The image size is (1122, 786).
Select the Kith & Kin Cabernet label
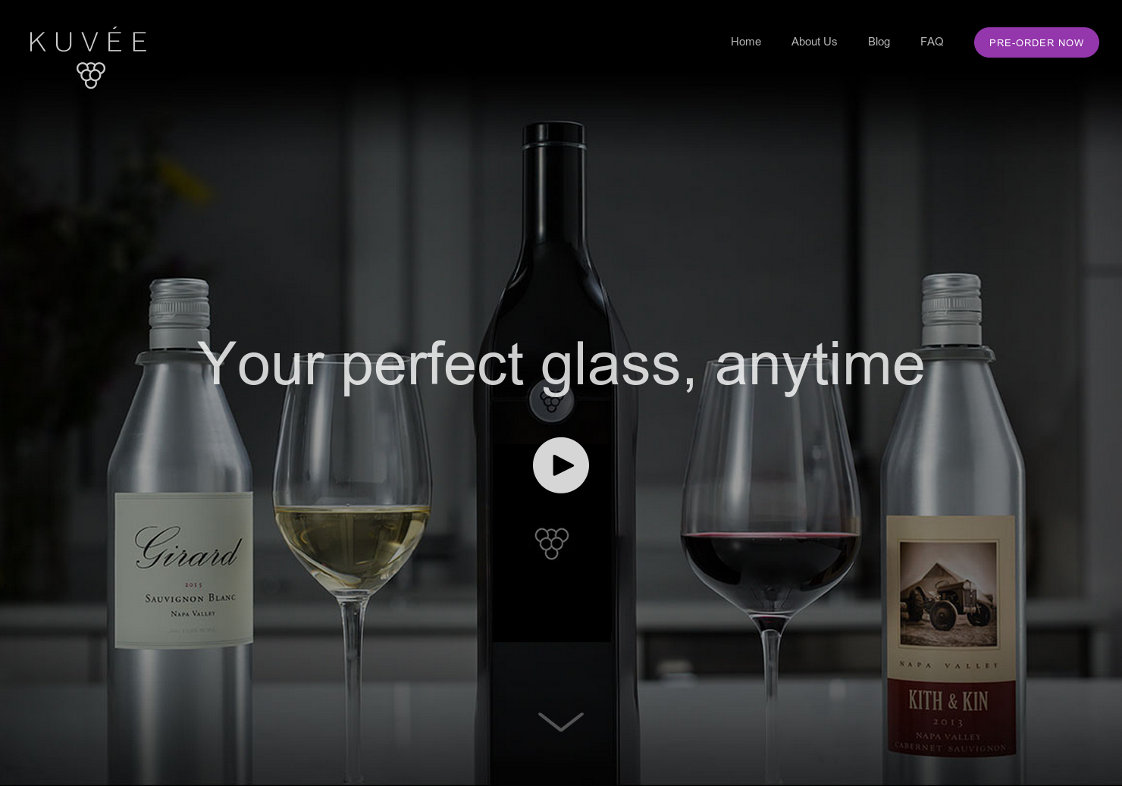coord(951,635)
